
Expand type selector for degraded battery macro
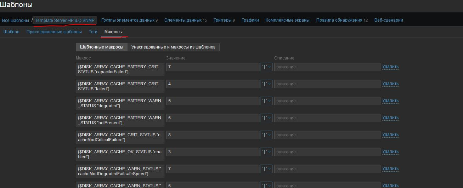pos(266,101)
